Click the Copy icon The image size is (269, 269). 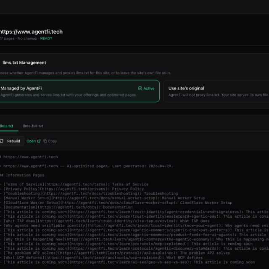tap(45, 141)
